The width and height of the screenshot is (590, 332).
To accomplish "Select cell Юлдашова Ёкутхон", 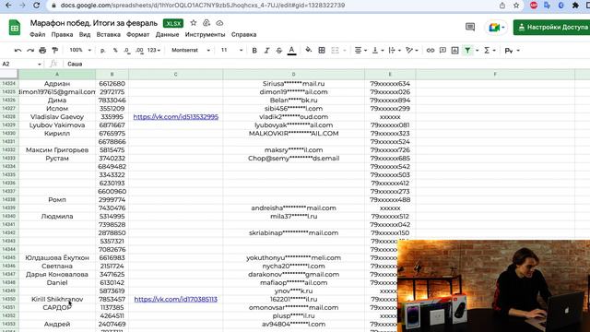I will coord(57,258).
